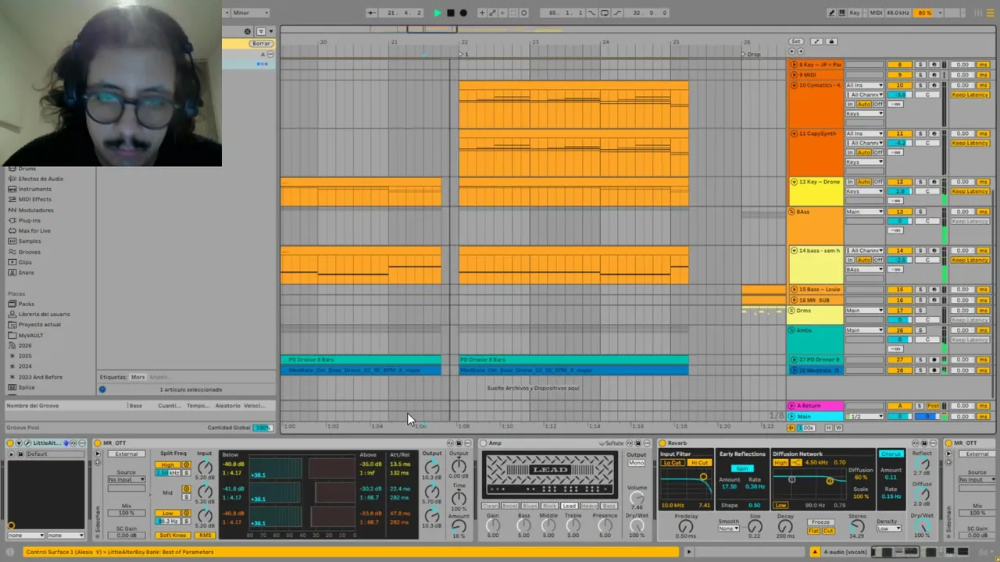Expand the 8 Key - JP track
This screenshot has width=1000, height=562.
tap(794, 65)
